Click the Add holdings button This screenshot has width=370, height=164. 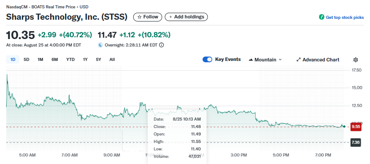186,17
